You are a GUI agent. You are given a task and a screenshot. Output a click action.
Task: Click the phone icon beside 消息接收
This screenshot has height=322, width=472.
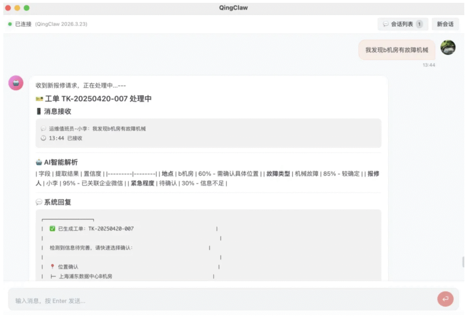pos(39,111)
